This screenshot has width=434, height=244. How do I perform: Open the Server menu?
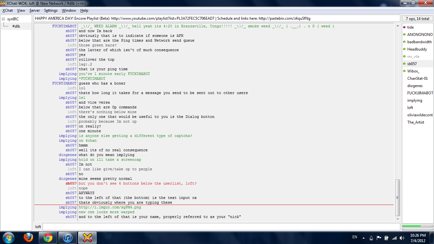[35, 10]
